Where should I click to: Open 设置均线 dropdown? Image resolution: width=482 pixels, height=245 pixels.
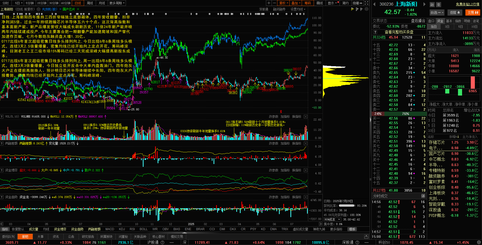pyautogui.click(x=298, y=9)
